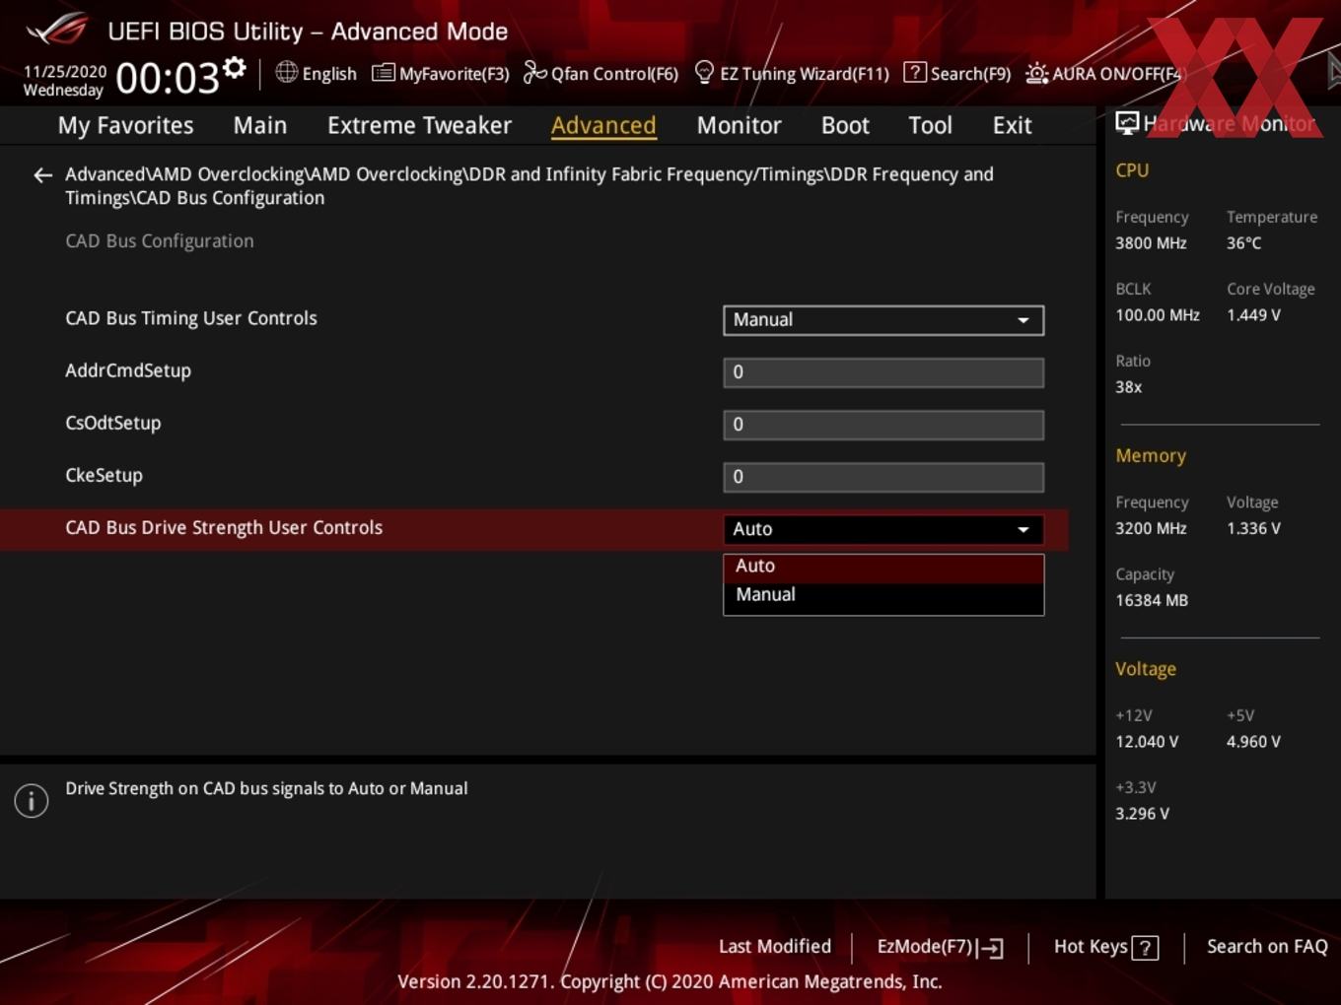Open the Boot tab
The height and width of the screenshot is (1005, 1341).
pos(845,125)
